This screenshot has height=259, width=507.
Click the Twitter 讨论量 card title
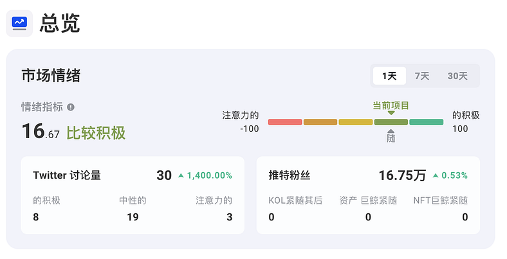coord(67,175)
